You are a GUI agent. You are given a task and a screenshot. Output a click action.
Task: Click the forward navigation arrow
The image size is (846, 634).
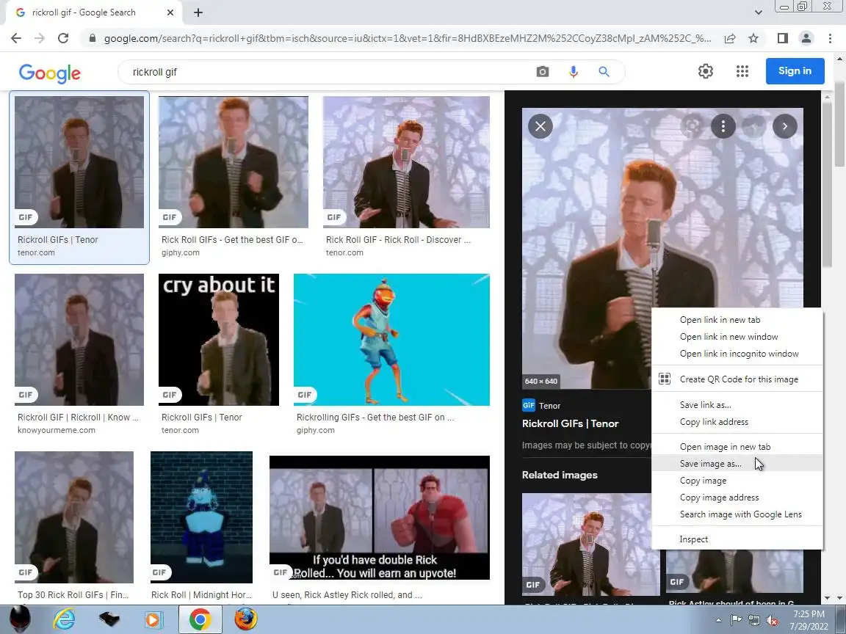tap(40, 38)
